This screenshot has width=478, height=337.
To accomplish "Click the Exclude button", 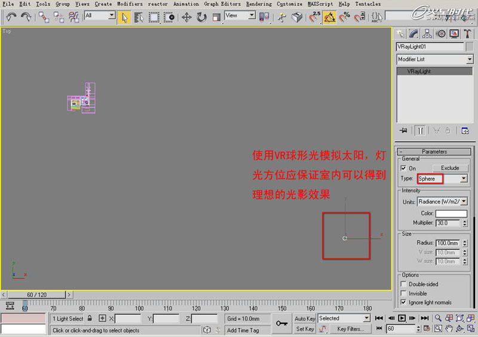I will coord(450,168).
